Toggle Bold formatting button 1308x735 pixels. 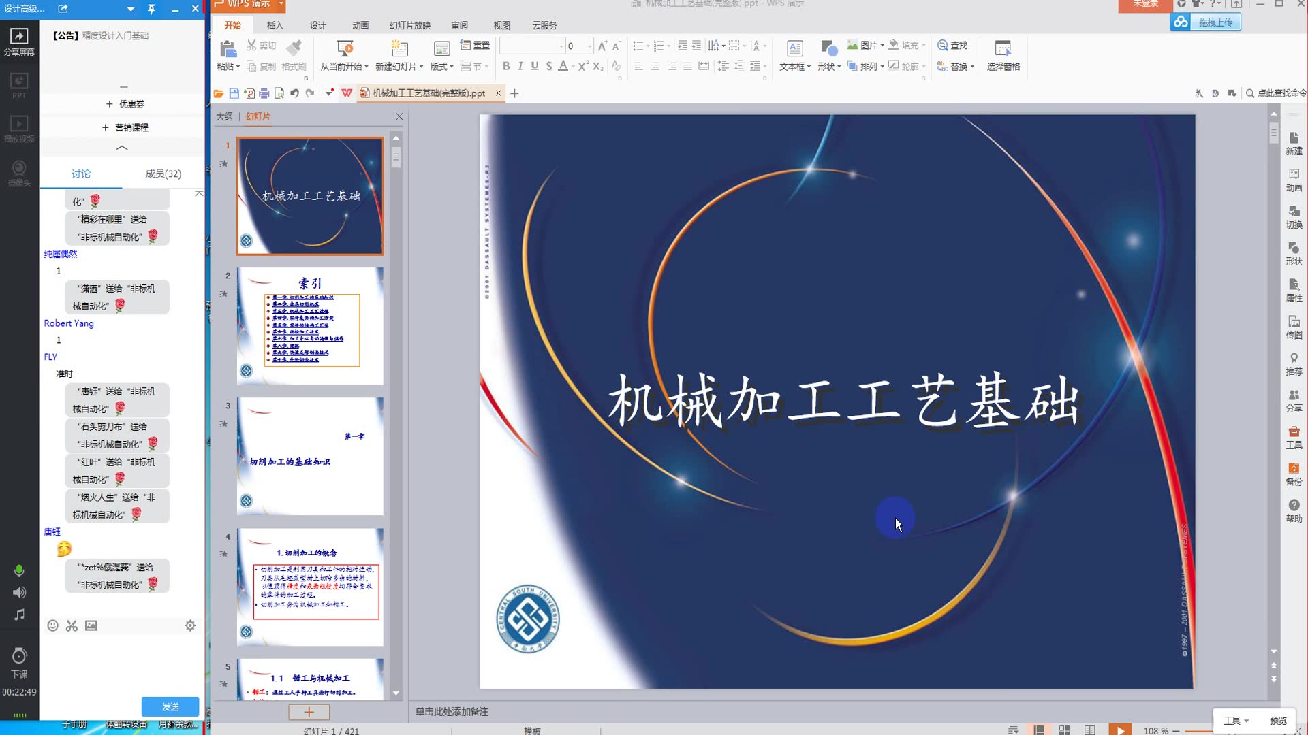[506, 66]
